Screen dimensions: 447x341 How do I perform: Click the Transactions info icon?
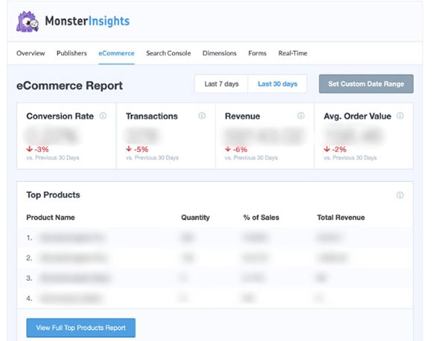(202, 116)
